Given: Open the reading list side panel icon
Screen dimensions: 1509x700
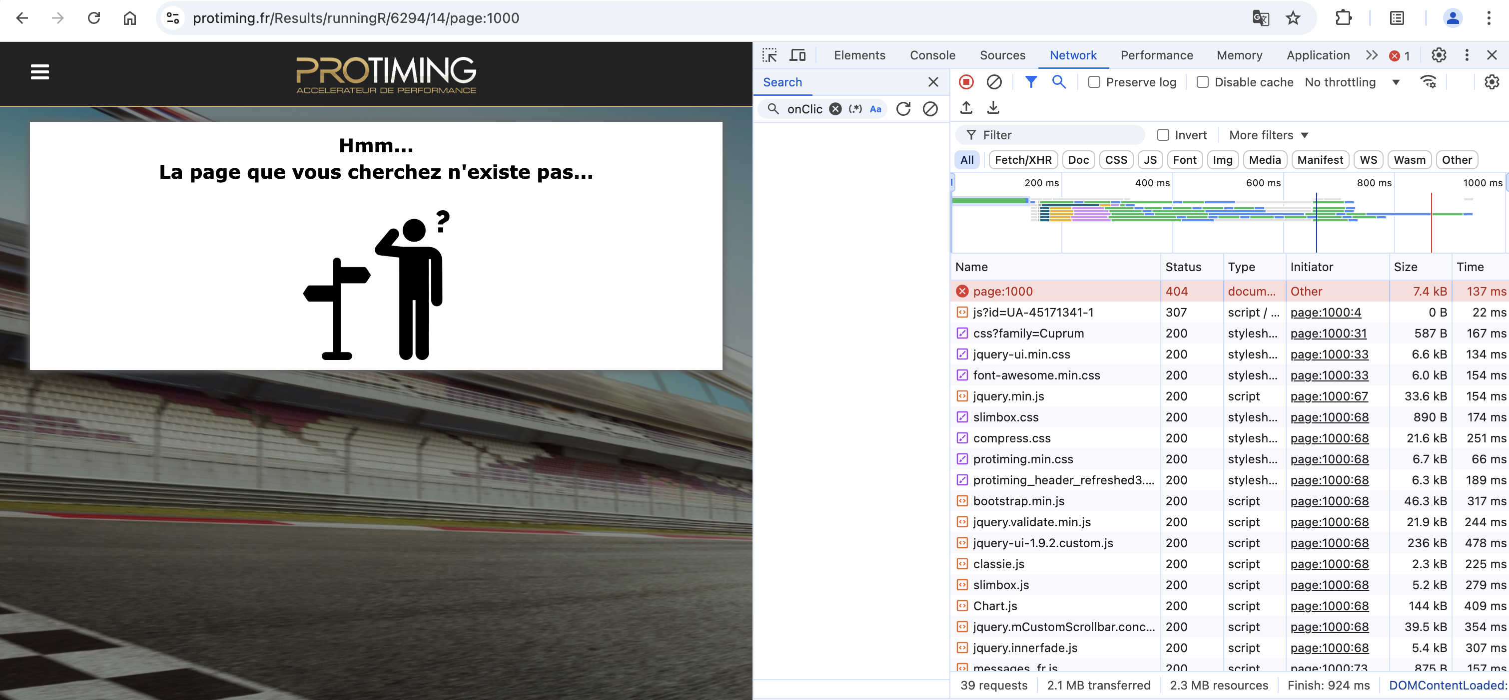Looking at the screenshot, I should click(1397, 18).
